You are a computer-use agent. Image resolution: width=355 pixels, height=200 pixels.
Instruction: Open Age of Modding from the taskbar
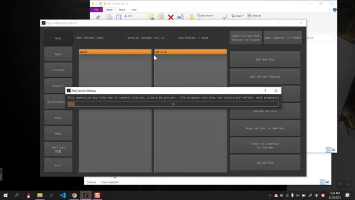85,195
